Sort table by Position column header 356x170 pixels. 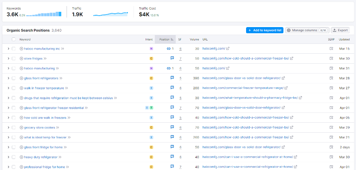165,39
